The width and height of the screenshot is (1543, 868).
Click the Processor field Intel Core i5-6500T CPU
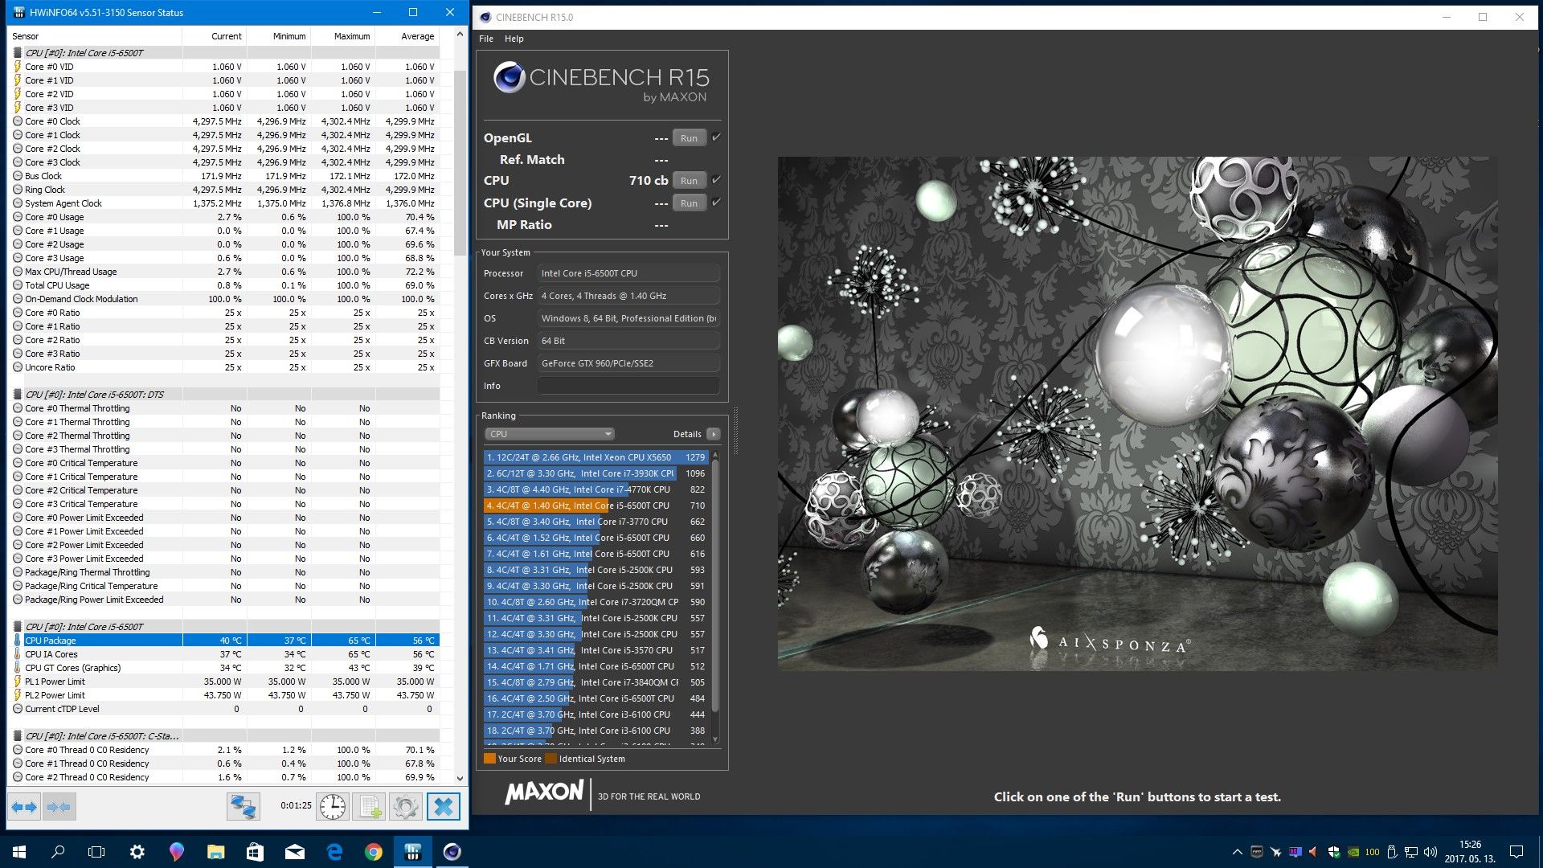[x=628, y=273]
